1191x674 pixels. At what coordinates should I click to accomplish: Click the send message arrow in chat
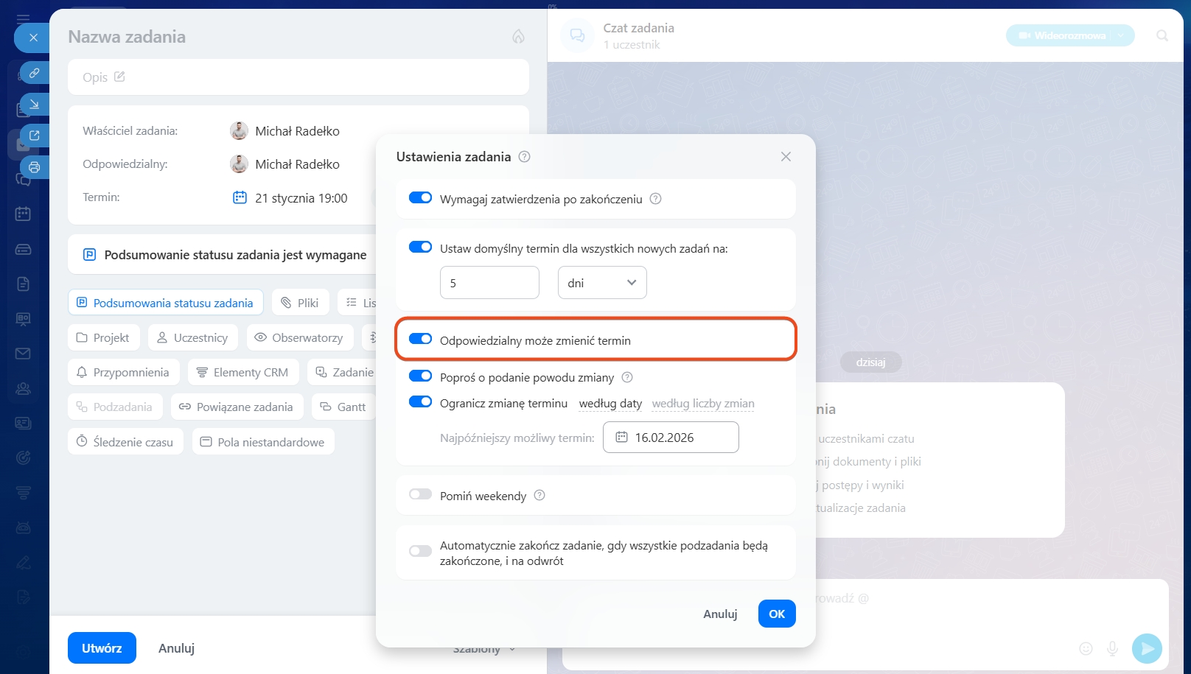(1147, 648)
